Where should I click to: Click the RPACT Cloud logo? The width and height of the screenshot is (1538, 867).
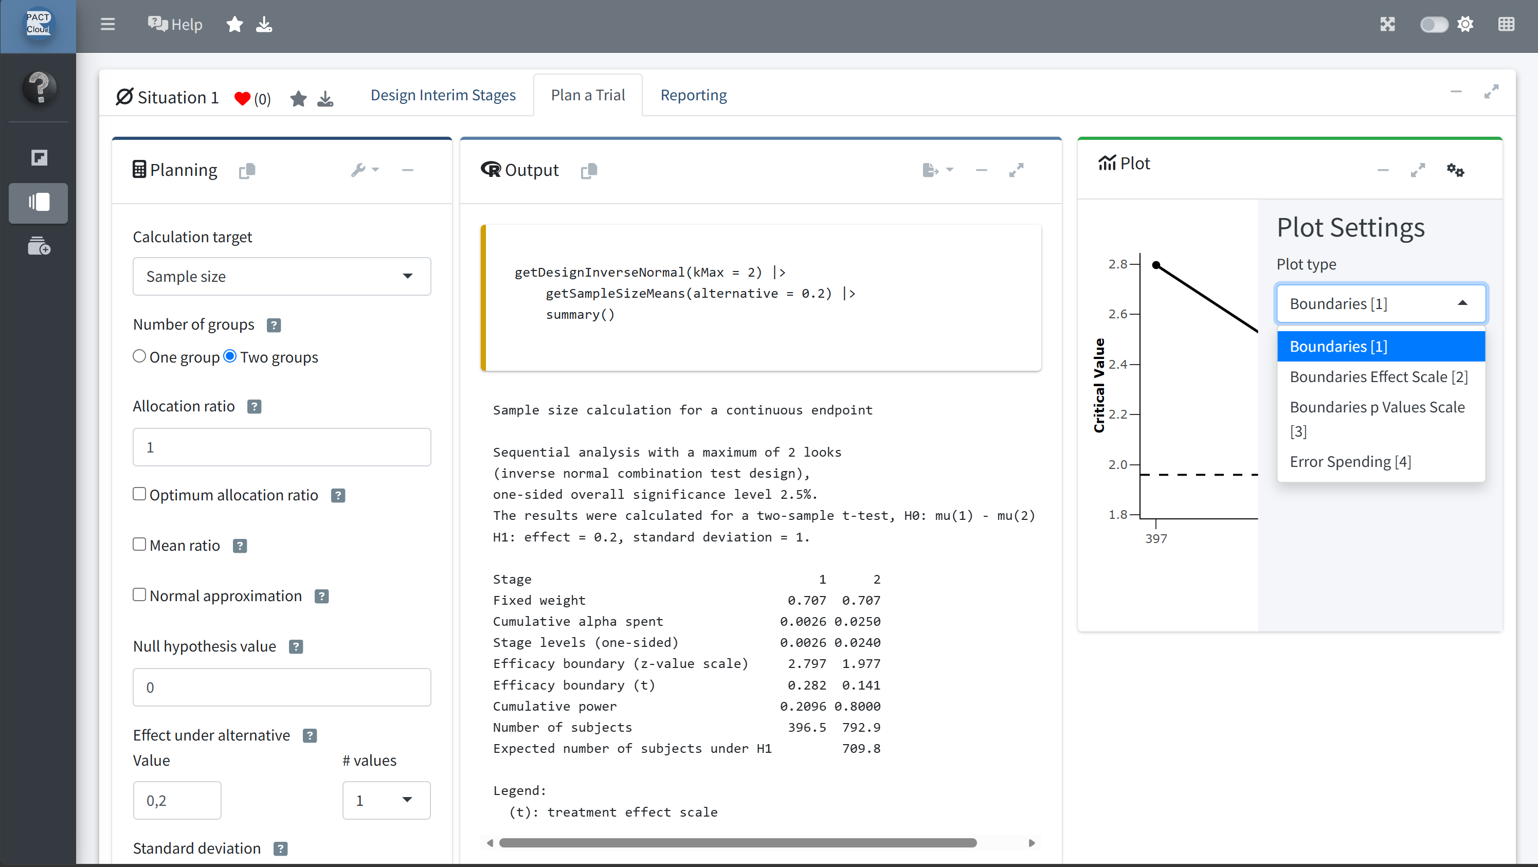38,24
